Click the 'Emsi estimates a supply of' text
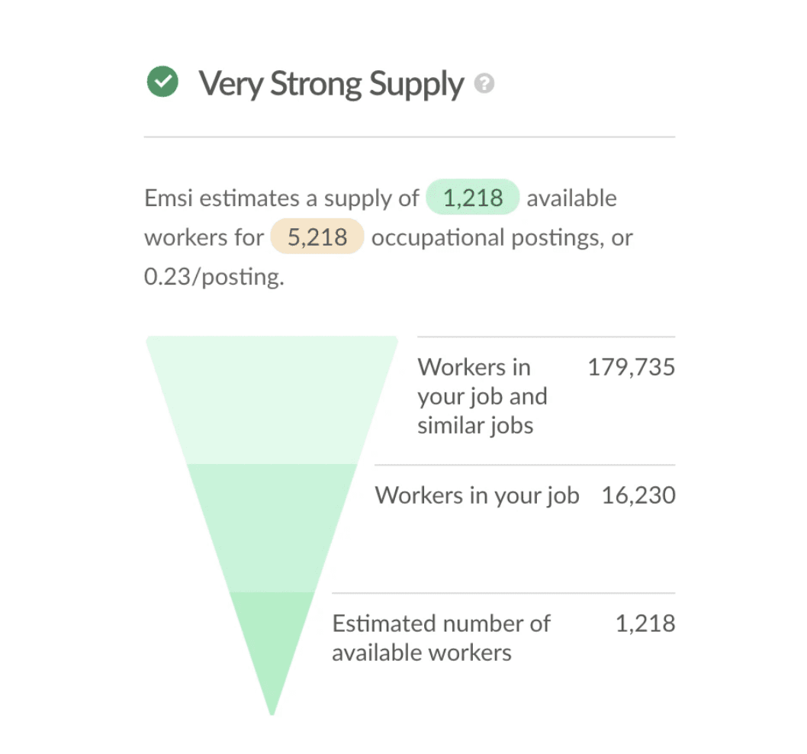The image size is (807, 754). click(x=281, y=198)
